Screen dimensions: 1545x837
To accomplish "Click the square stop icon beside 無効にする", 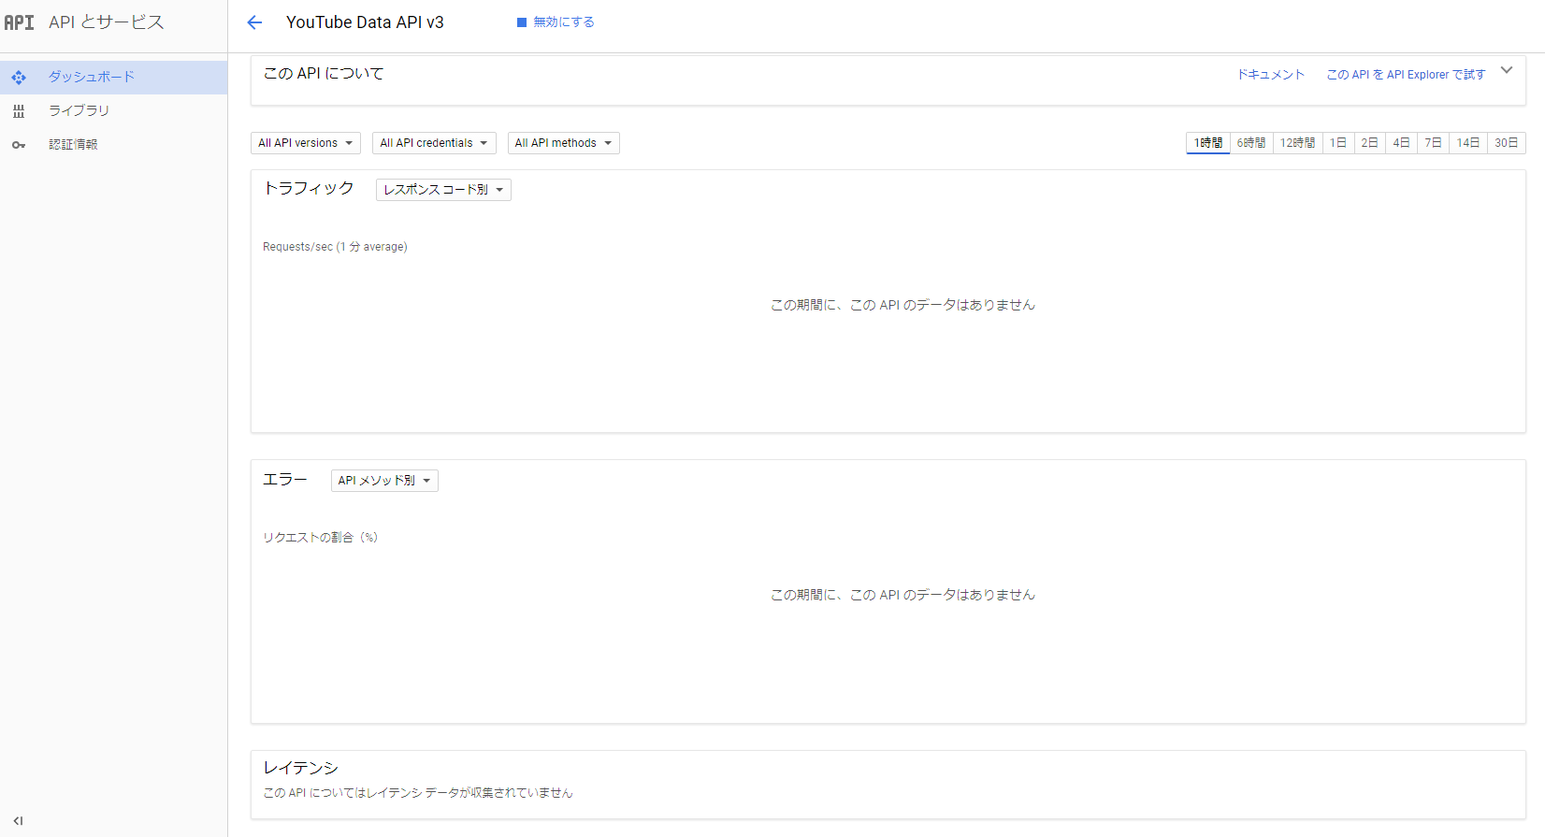I will (522, 22).
